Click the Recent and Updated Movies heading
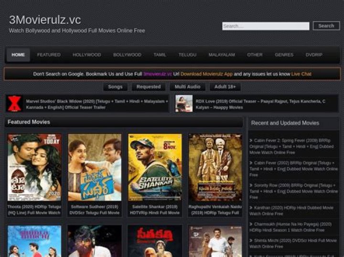Viewport: 344px width, 257px height. 285,123
